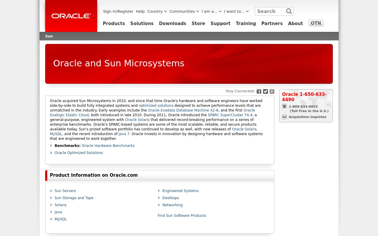Open the Downloads menu
The height and width of the screenshot is (236, 378).
[172, 23]
